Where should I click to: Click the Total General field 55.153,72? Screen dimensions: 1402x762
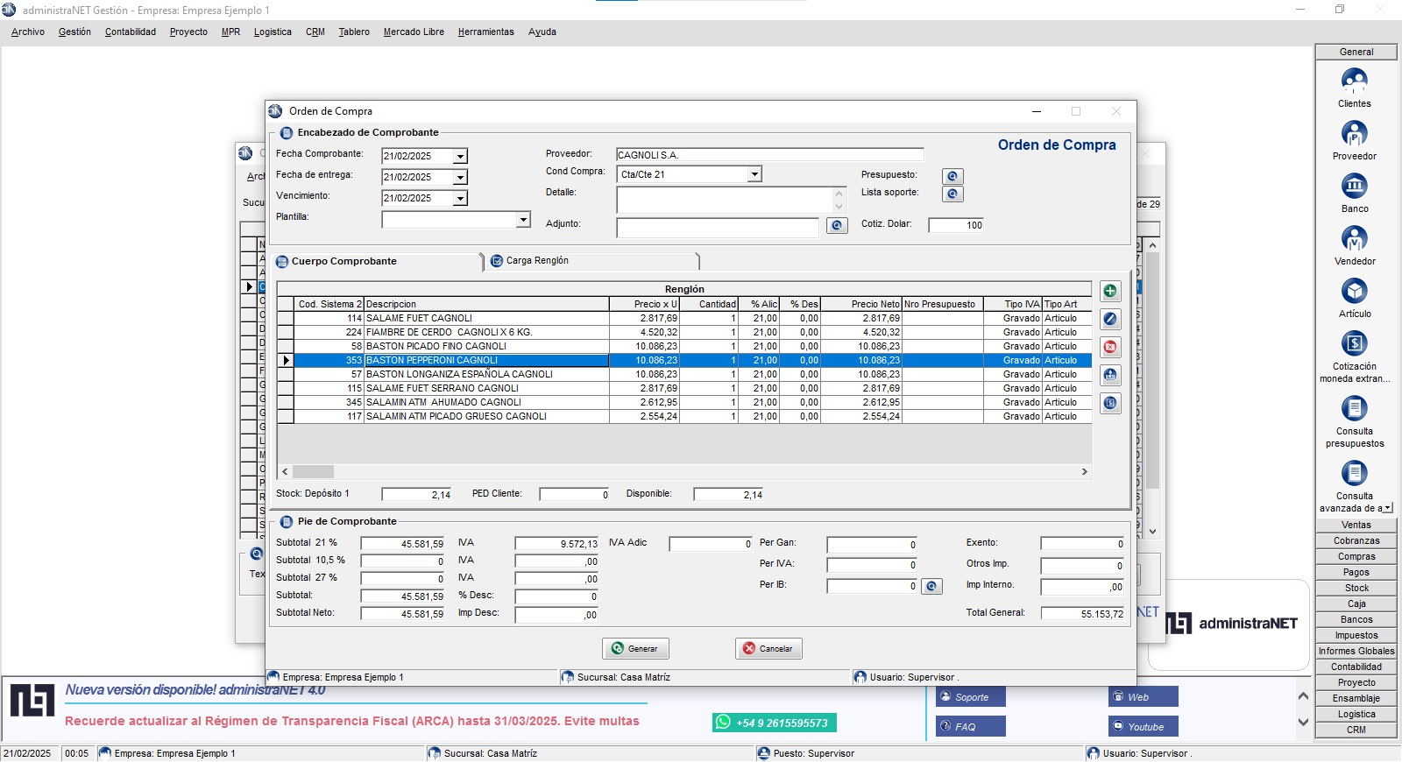click(1083, 613)
